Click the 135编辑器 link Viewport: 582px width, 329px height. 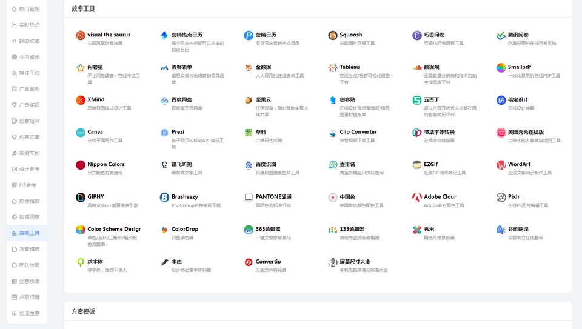point(352,229)
